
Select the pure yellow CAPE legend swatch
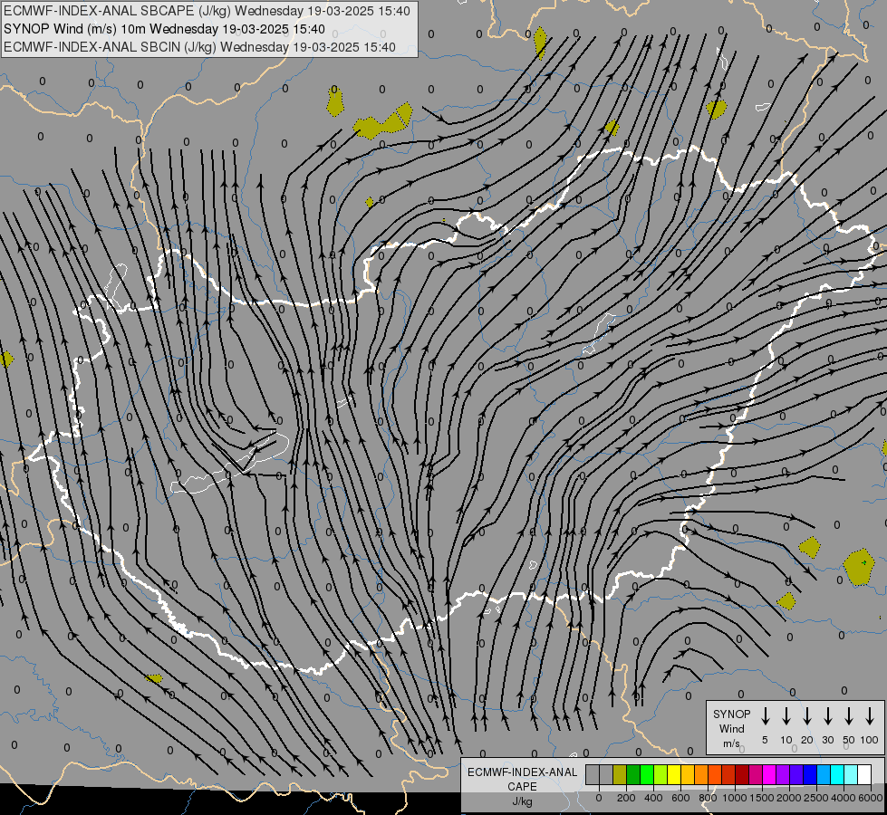click(674, 774)
